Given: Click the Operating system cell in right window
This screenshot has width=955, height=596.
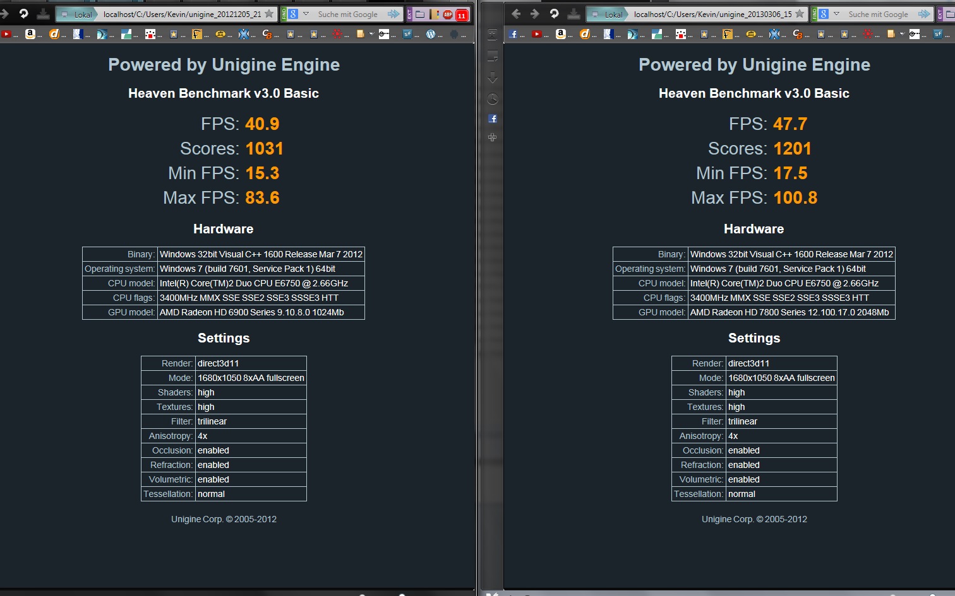Looking at the screenshot, I should point(791,269).
